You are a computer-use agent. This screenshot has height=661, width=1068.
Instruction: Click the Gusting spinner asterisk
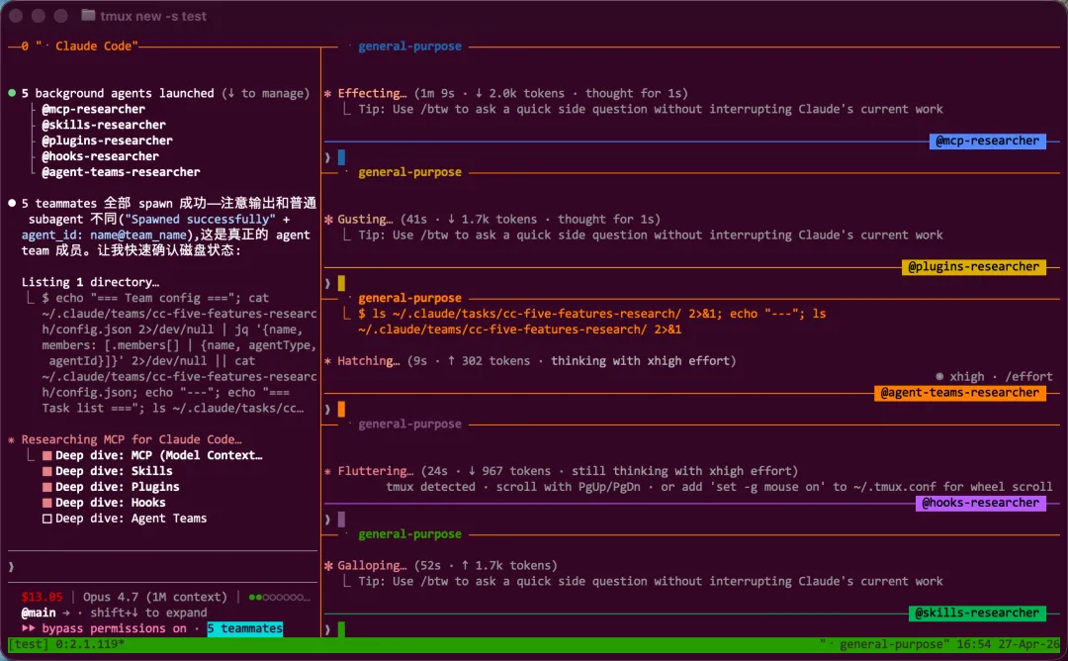pyautogui.click(x=328, y=220)
